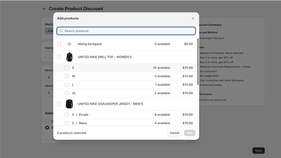Click the Cancel button
Viewport: 281px width, 158px height.
pos(175,133)
